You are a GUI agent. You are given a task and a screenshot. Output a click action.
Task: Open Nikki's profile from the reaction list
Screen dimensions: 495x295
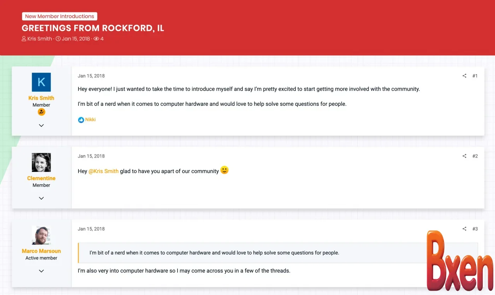[x=90, y=120]
